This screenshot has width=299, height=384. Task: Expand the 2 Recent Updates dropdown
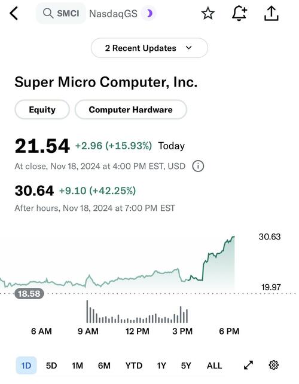pos(149,48)
